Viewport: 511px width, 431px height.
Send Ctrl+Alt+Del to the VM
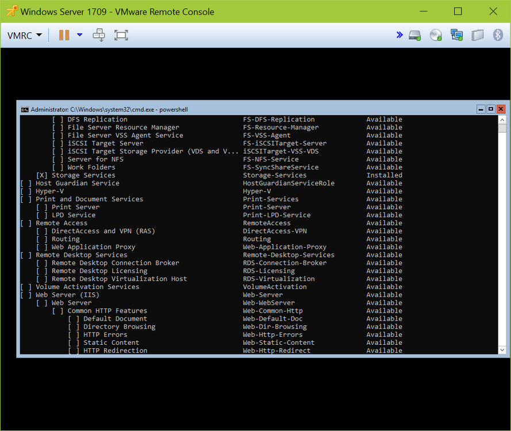click(x=99, y=35)
